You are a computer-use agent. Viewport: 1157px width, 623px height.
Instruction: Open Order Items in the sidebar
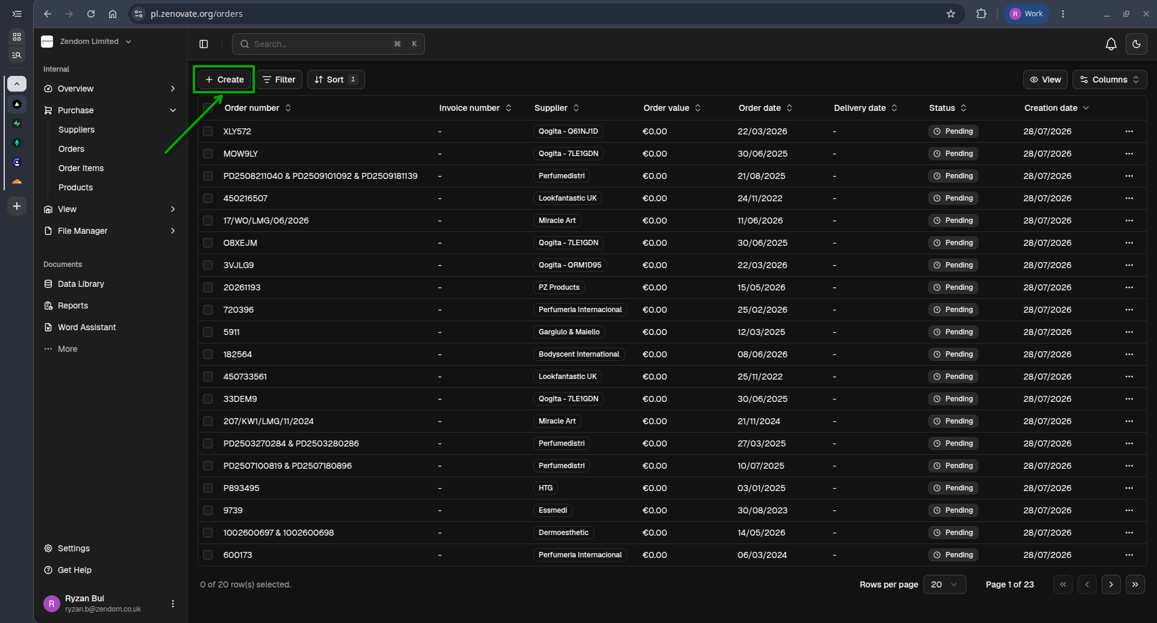click(81, 168)
